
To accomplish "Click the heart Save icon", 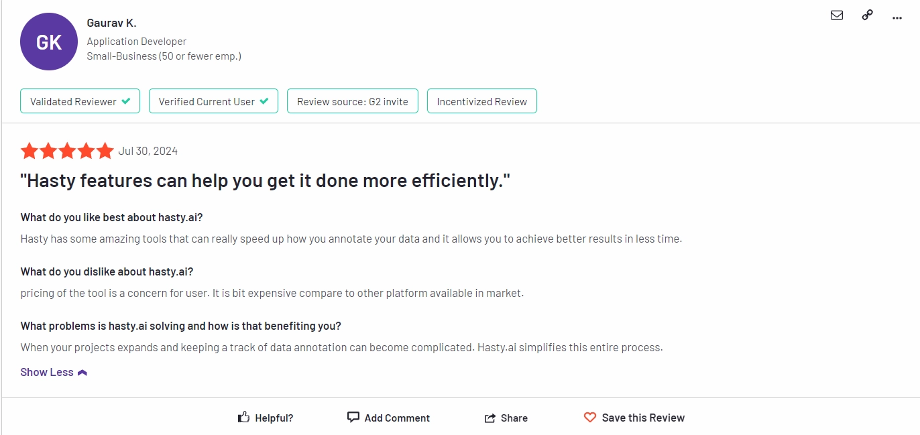I will pos(590,417).
